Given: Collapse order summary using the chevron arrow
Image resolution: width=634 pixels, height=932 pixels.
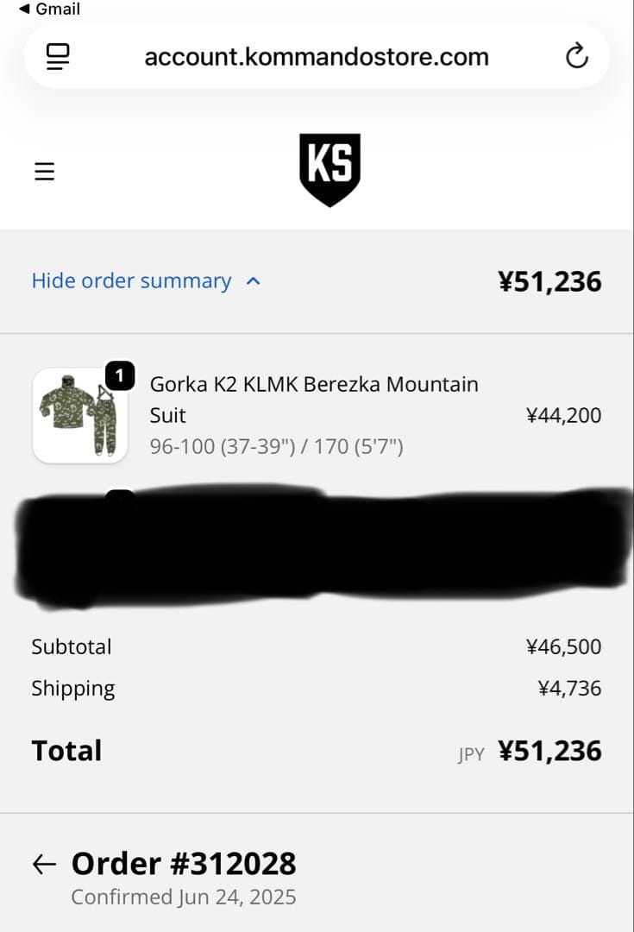Looking at the screenshot, I should point(254,281).
